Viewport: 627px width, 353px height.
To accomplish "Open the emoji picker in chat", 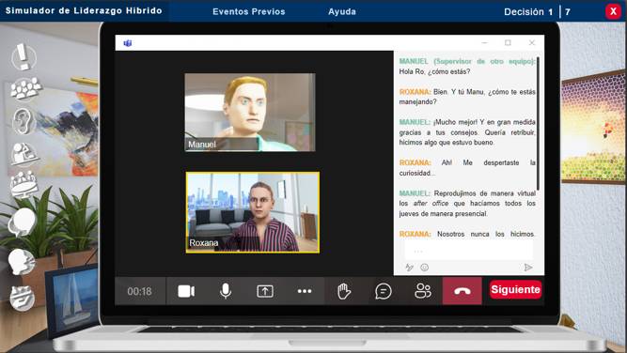I will (424, 268).
